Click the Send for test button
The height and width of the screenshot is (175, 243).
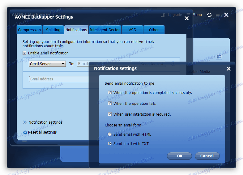click(x=152, y=64)
